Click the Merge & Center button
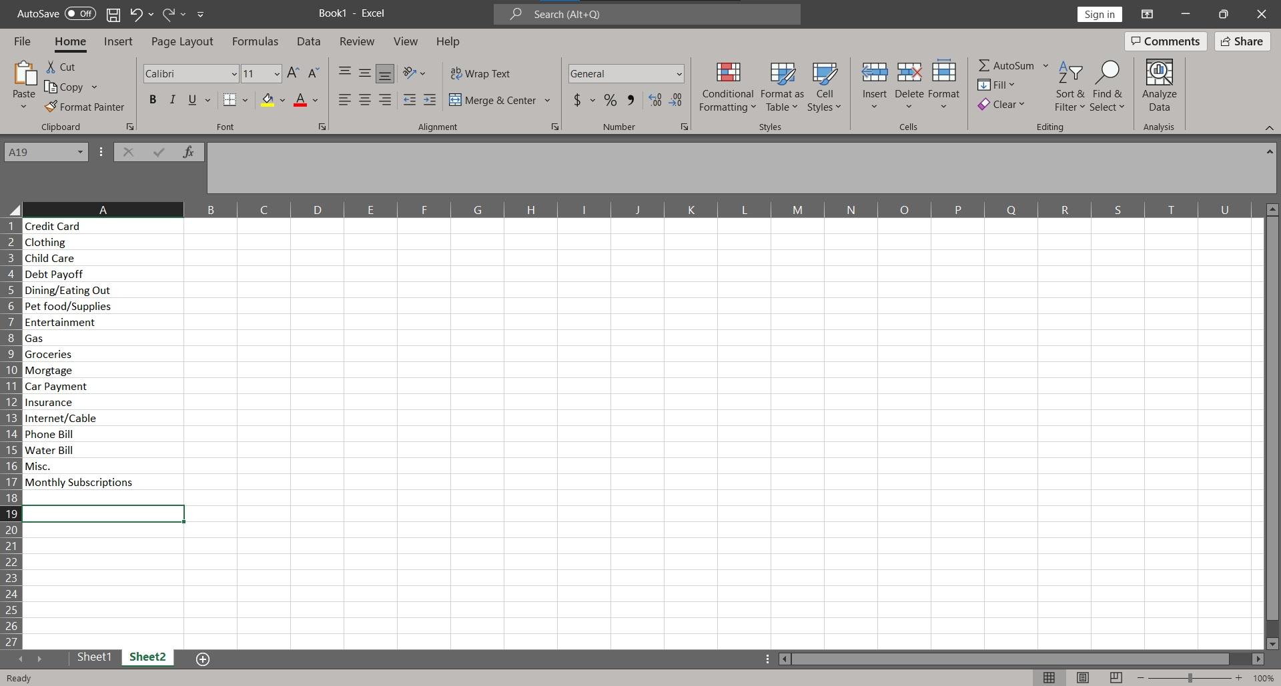 [x=492, y=100]
